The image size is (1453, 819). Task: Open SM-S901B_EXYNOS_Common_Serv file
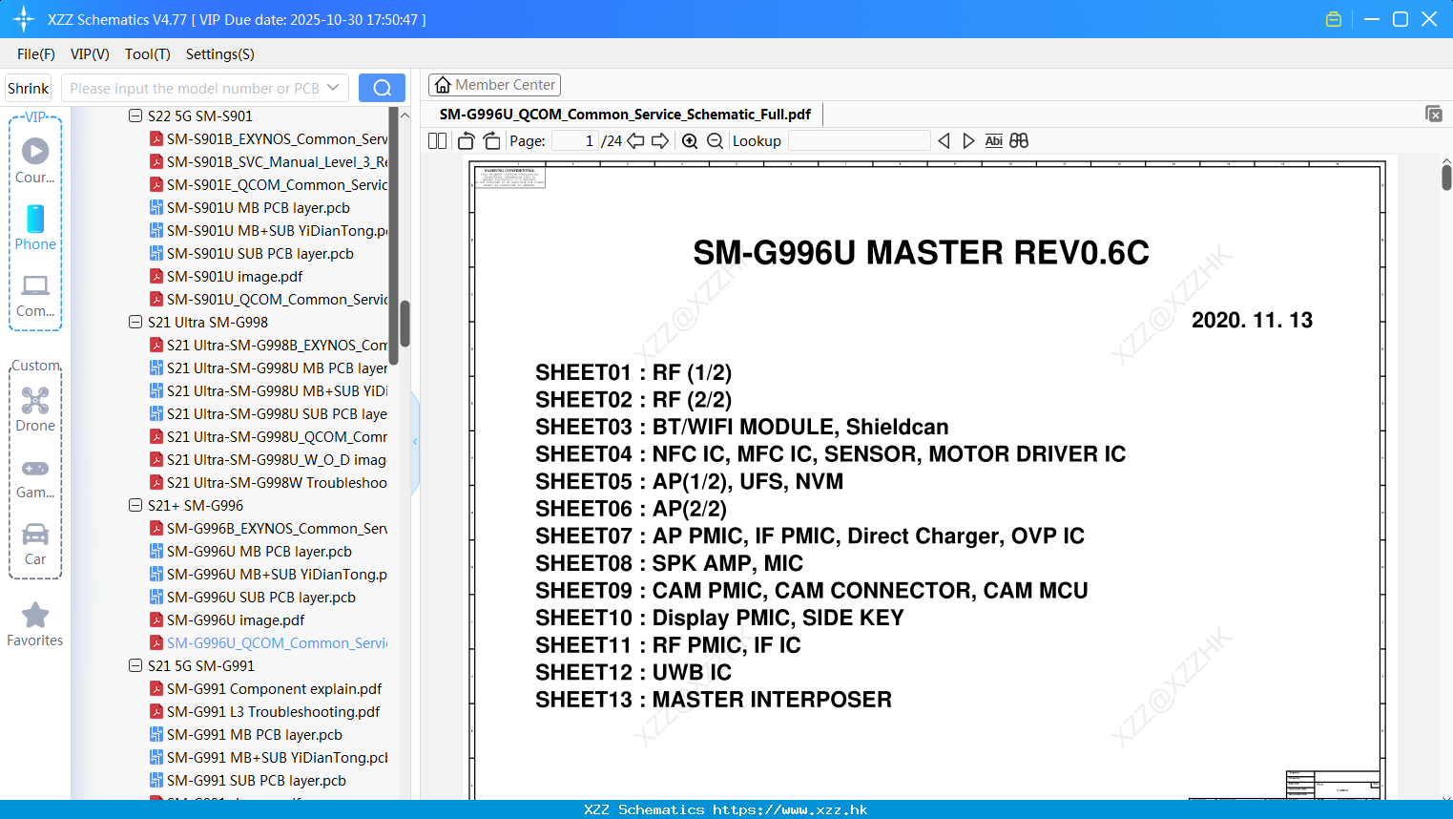tap(268, 138)
